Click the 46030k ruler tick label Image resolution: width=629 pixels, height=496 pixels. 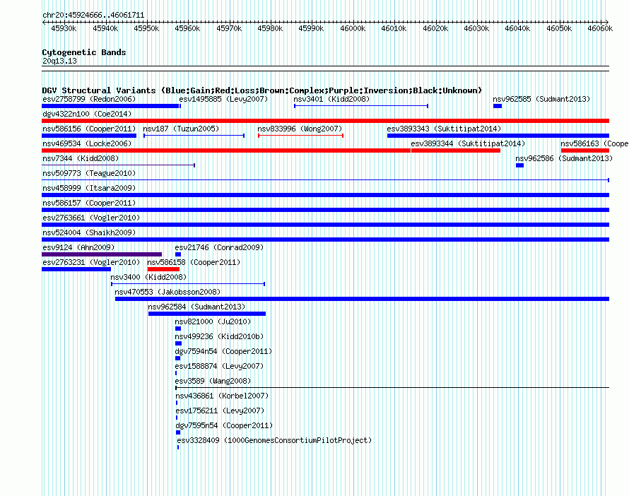click(x=476, y=28)
